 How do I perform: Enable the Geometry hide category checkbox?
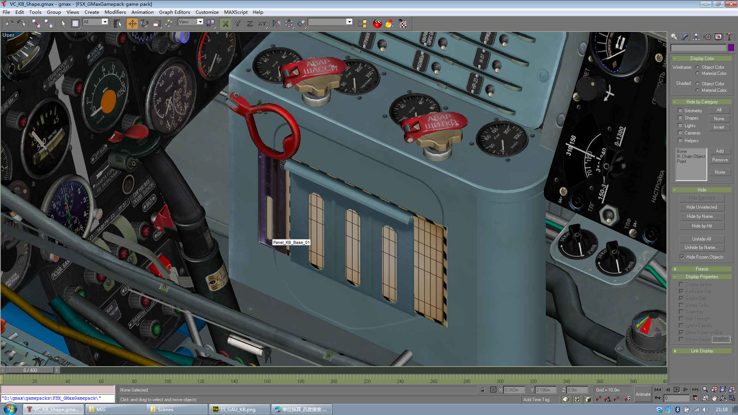click(x=680, y=111)
